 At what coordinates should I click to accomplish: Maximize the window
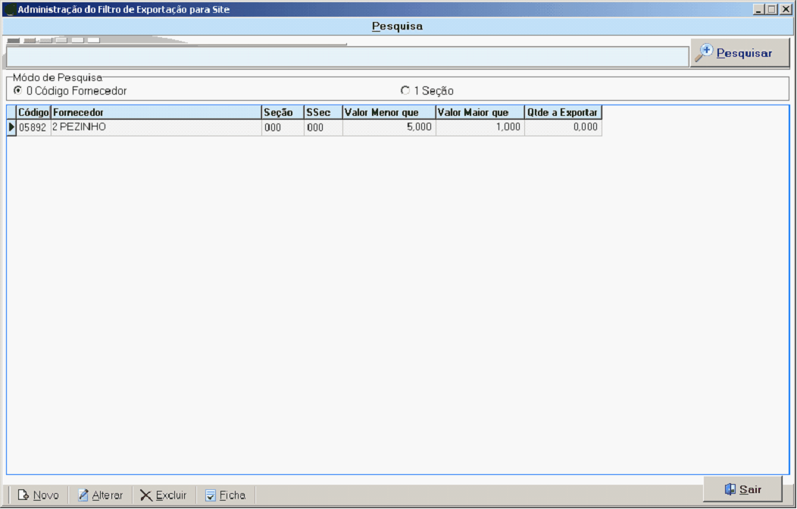pyautogui.click(x=772, y=10)
